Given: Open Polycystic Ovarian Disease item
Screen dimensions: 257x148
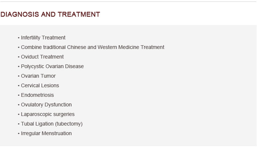Looking at the screenshot, I should 52,66.
